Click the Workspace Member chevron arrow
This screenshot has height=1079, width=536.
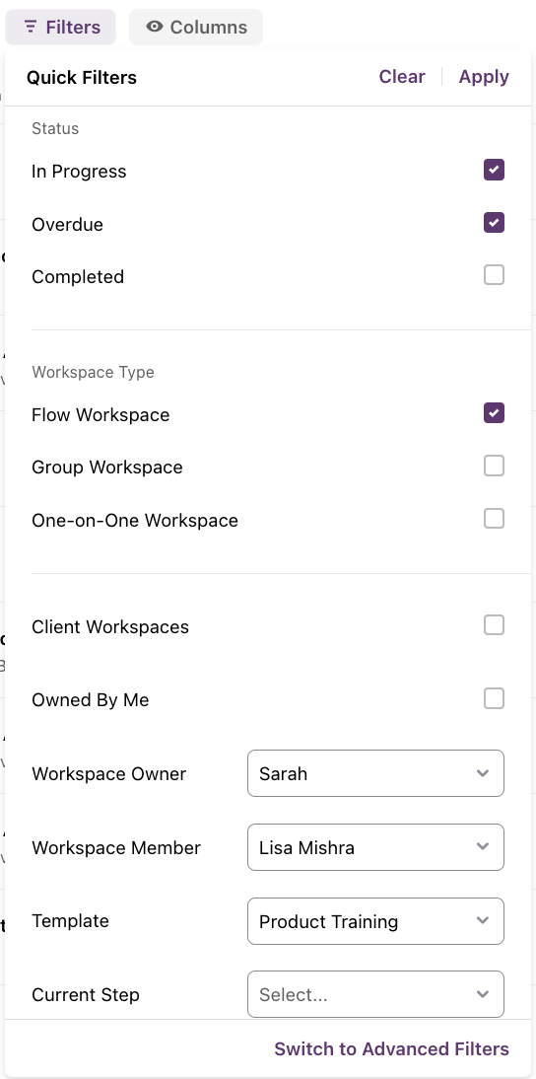click(x=483, y=846)
